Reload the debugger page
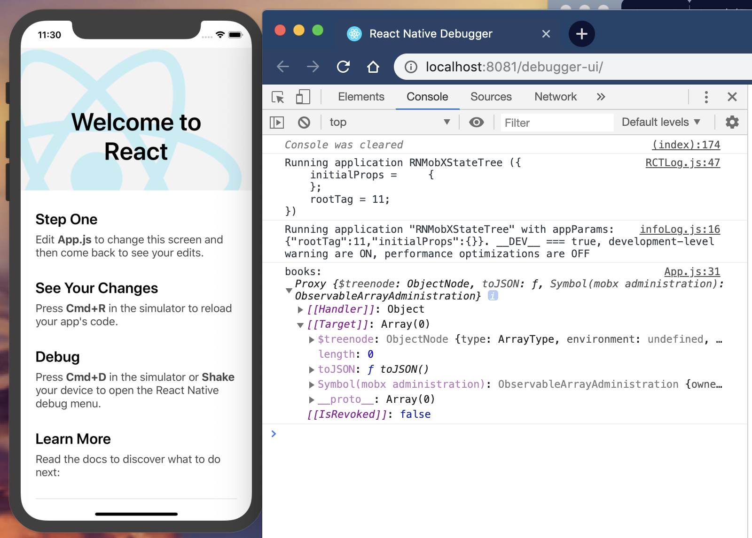 (x=343, y=67)
